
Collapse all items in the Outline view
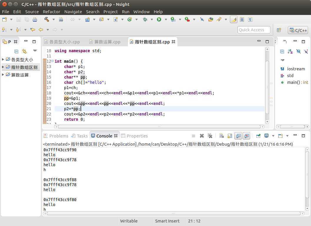282,51
